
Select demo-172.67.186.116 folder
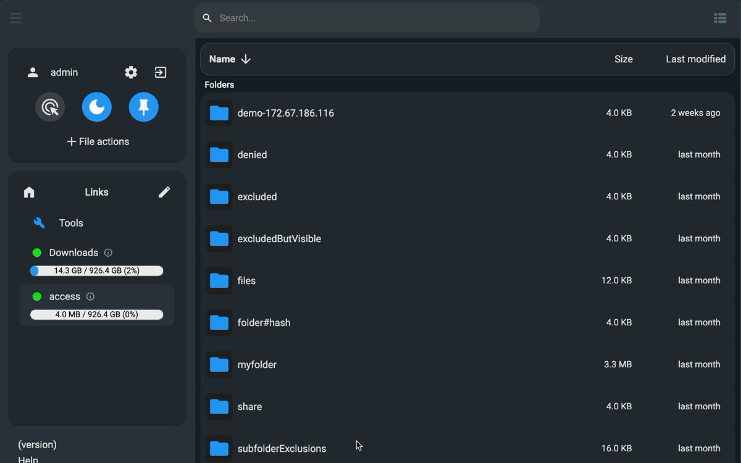pos(467,113)
